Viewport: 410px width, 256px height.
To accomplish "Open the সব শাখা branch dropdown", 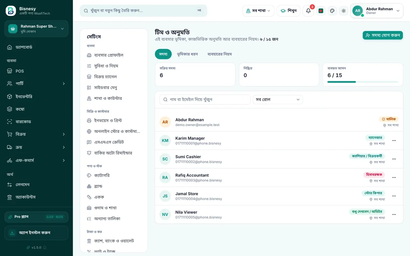I will [258, 11].
